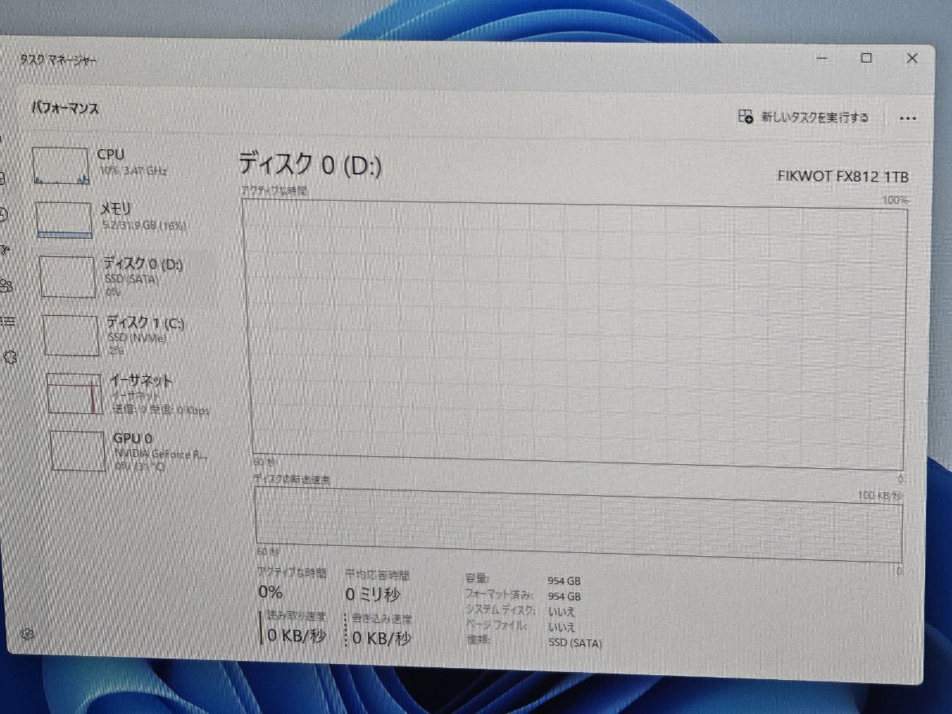Click 新しいタスクを実行する button
This screenshot has width=952, height=714.
click(x=804, y=117)
